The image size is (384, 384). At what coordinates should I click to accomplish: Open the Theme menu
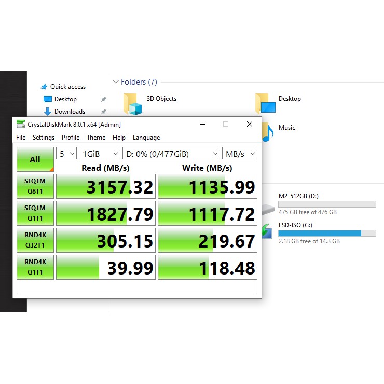pyautogui.click(x=96, y=138)
